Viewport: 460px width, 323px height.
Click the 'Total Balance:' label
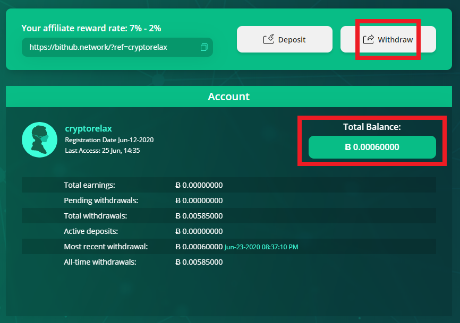pos(372,127)
